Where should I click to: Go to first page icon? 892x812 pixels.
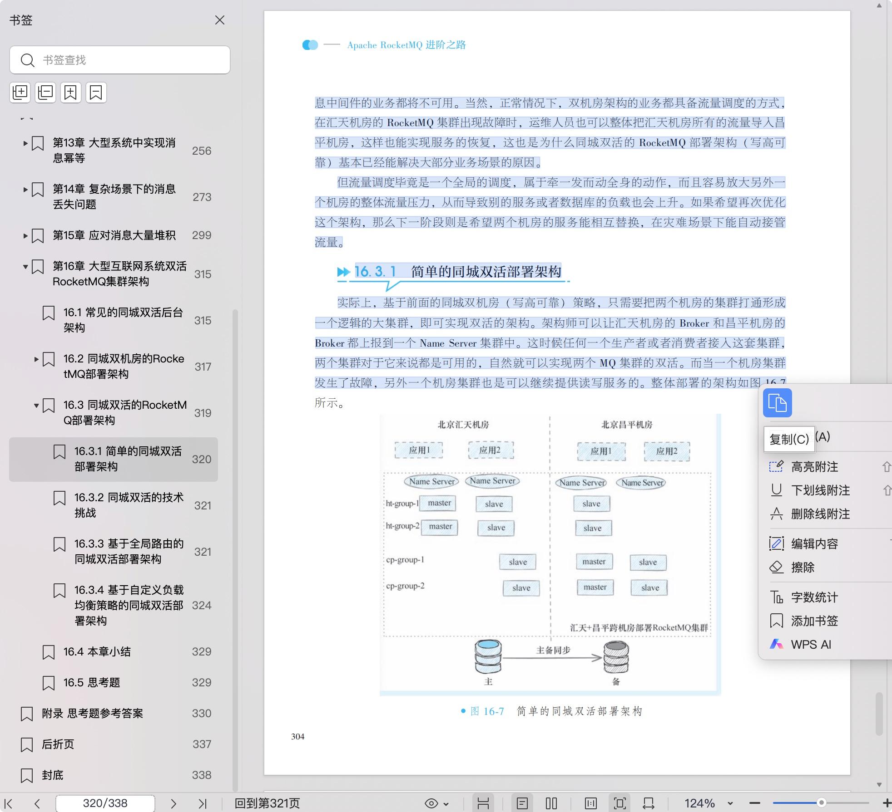[9, 803]
